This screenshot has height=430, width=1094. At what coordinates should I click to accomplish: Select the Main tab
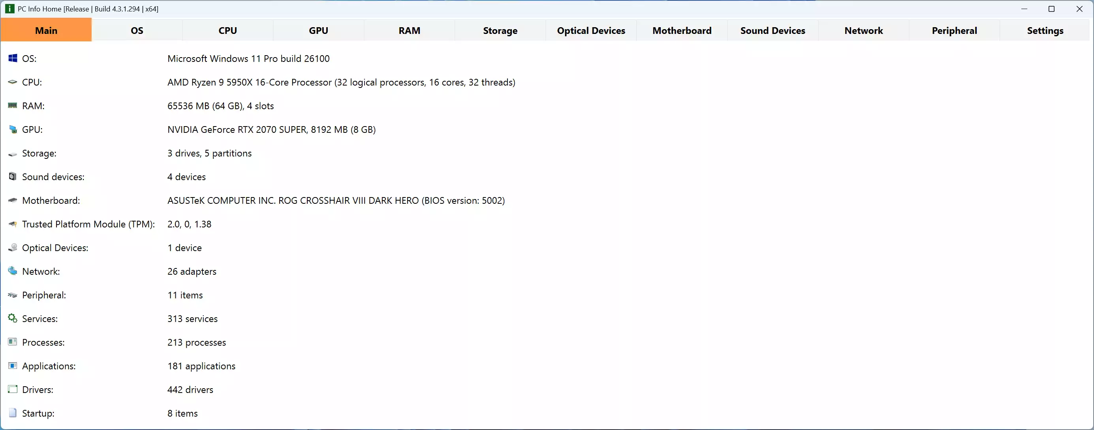click(46, 30)
